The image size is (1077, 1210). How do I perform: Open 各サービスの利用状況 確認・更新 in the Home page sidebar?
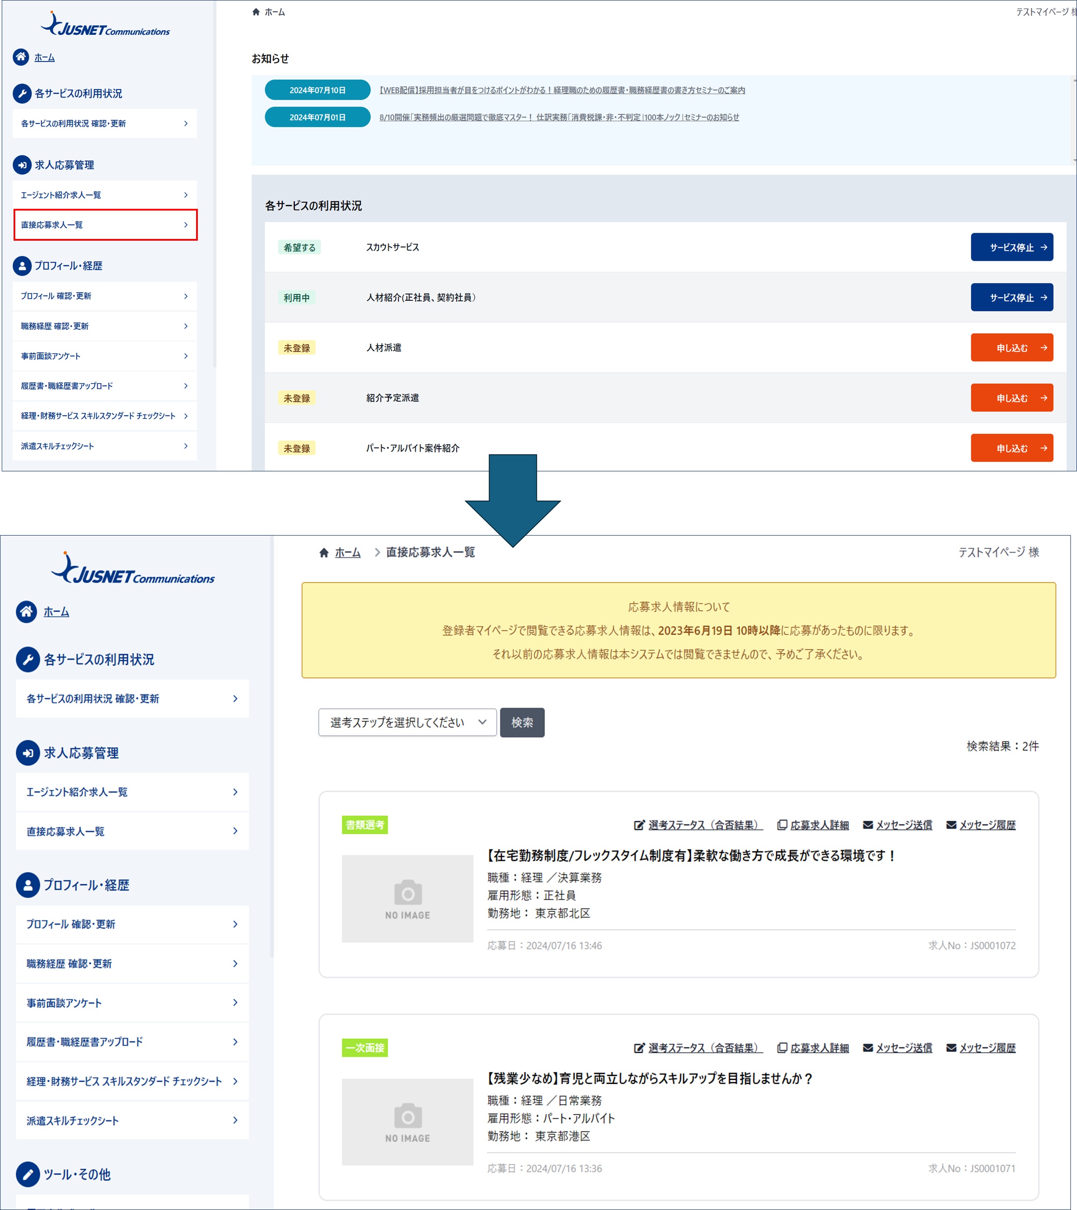click(105, 123)
